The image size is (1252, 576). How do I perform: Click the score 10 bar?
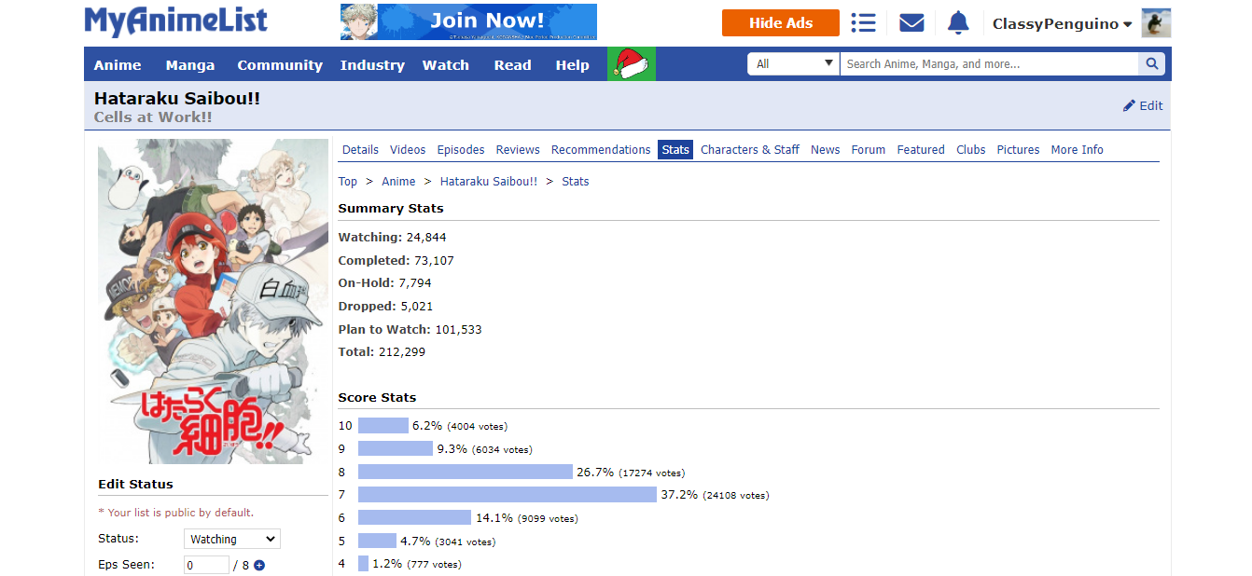click(383, 426)
